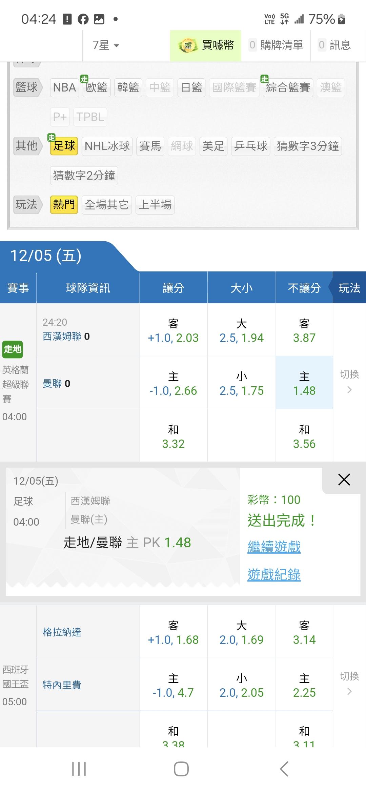Image resolution: width=366 pixels, height=793 pixels.
Task: Choose 猜數字2分鐘 game
Action: point(84,176)
